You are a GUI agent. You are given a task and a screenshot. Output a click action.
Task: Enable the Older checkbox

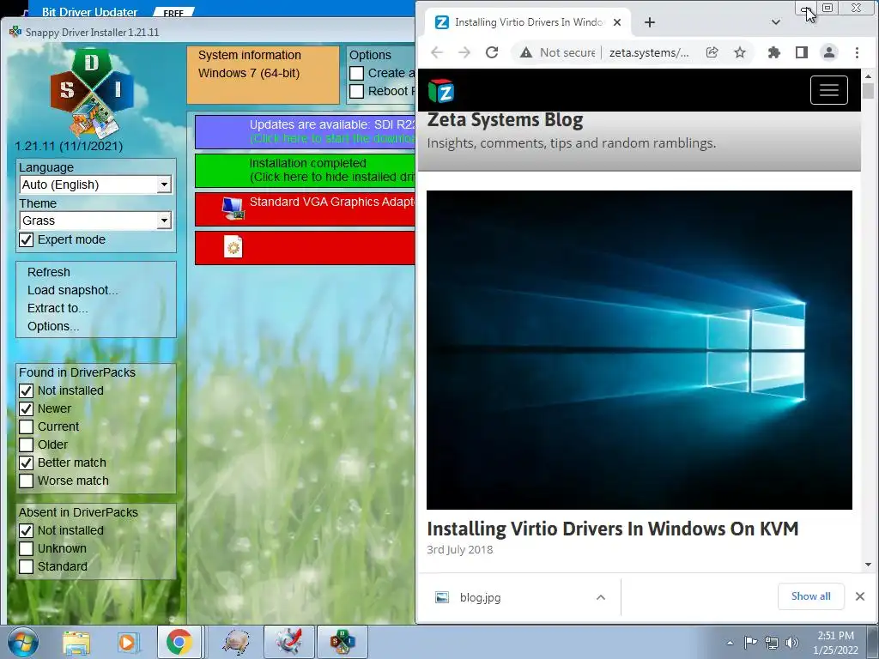click(x=27, y=444)
